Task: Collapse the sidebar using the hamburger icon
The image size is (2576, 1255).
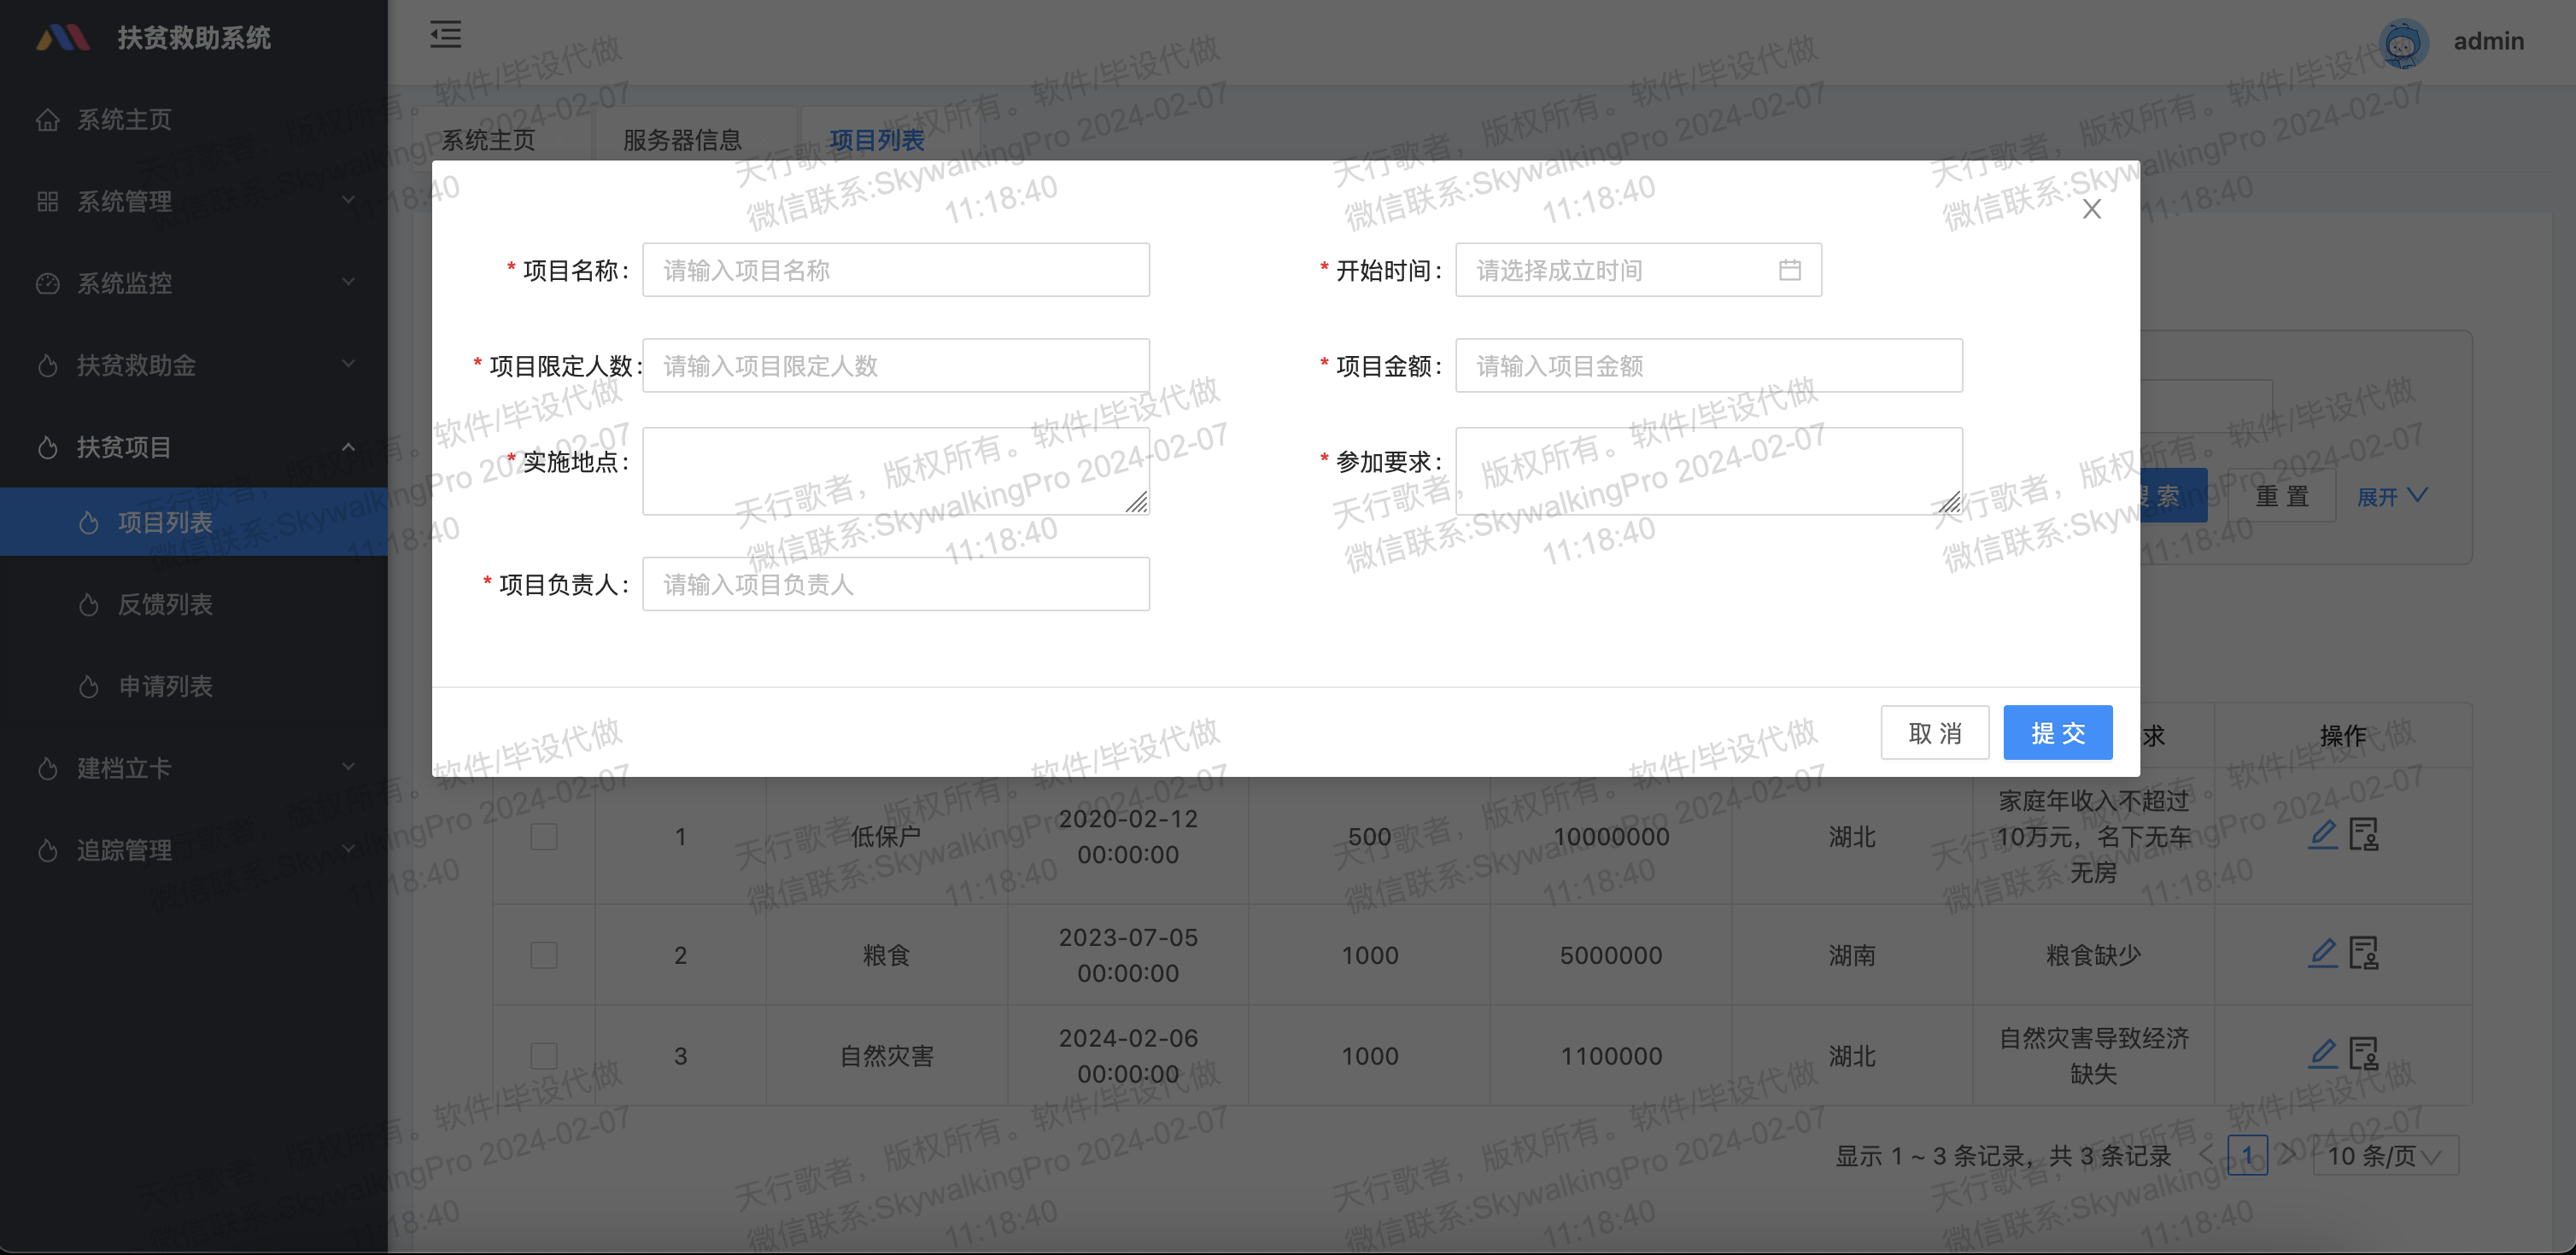Action: (x=446, y=35)
